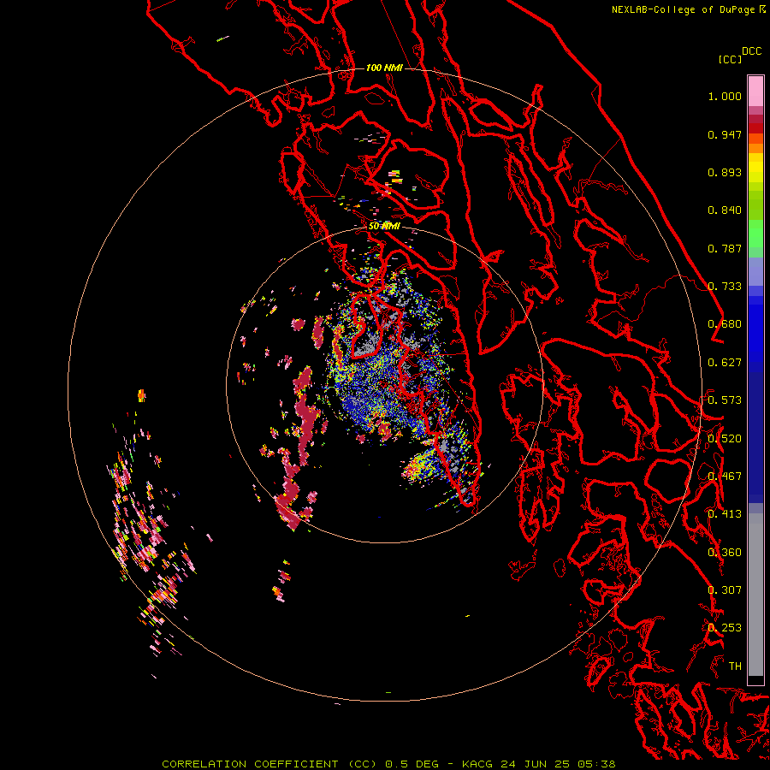This screenshot has height=770, width=770.
Task: Pick the light pink band atop color bar
Action: [755, 91]
